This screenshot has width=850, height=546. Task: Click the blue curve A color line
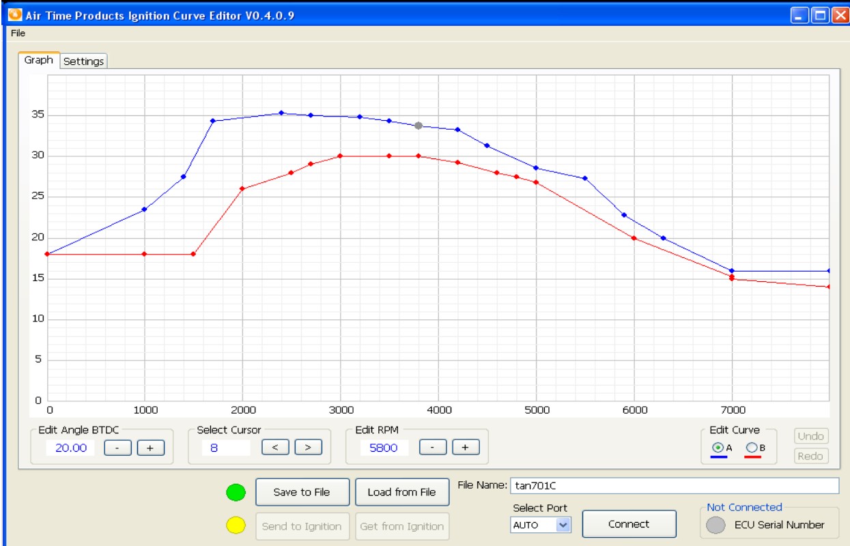(x=718, y=457)
